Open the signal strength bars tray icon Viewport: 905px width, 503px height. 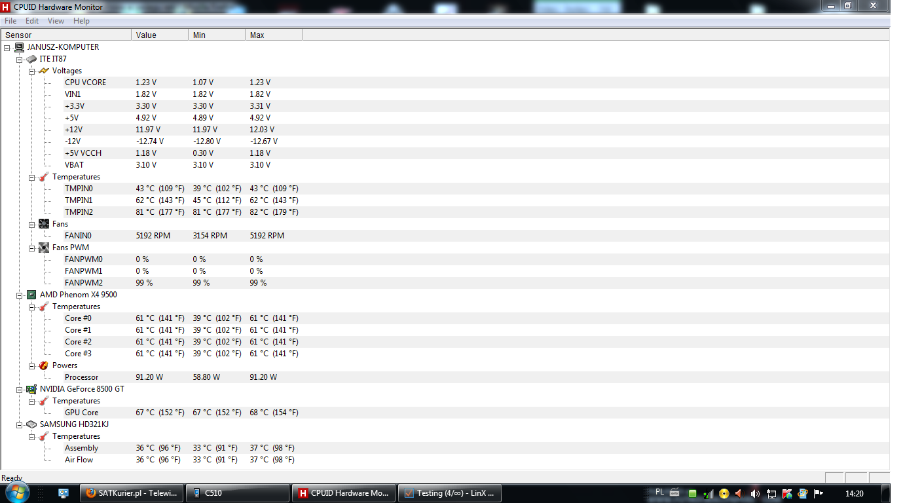708,494
